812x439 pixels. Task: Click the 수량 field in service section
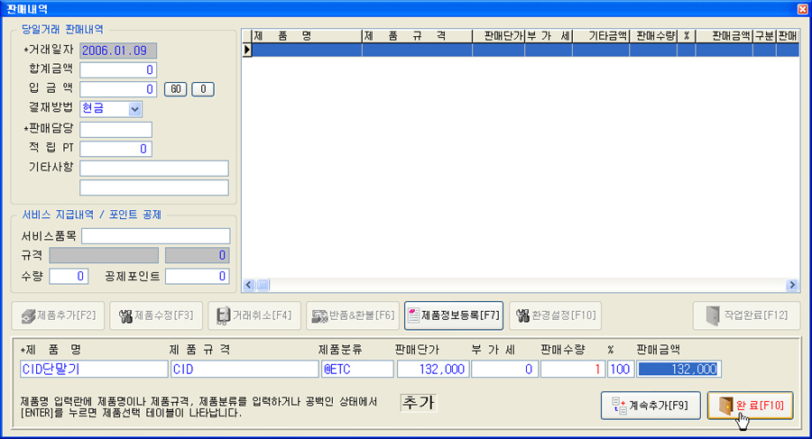point(69,277)
